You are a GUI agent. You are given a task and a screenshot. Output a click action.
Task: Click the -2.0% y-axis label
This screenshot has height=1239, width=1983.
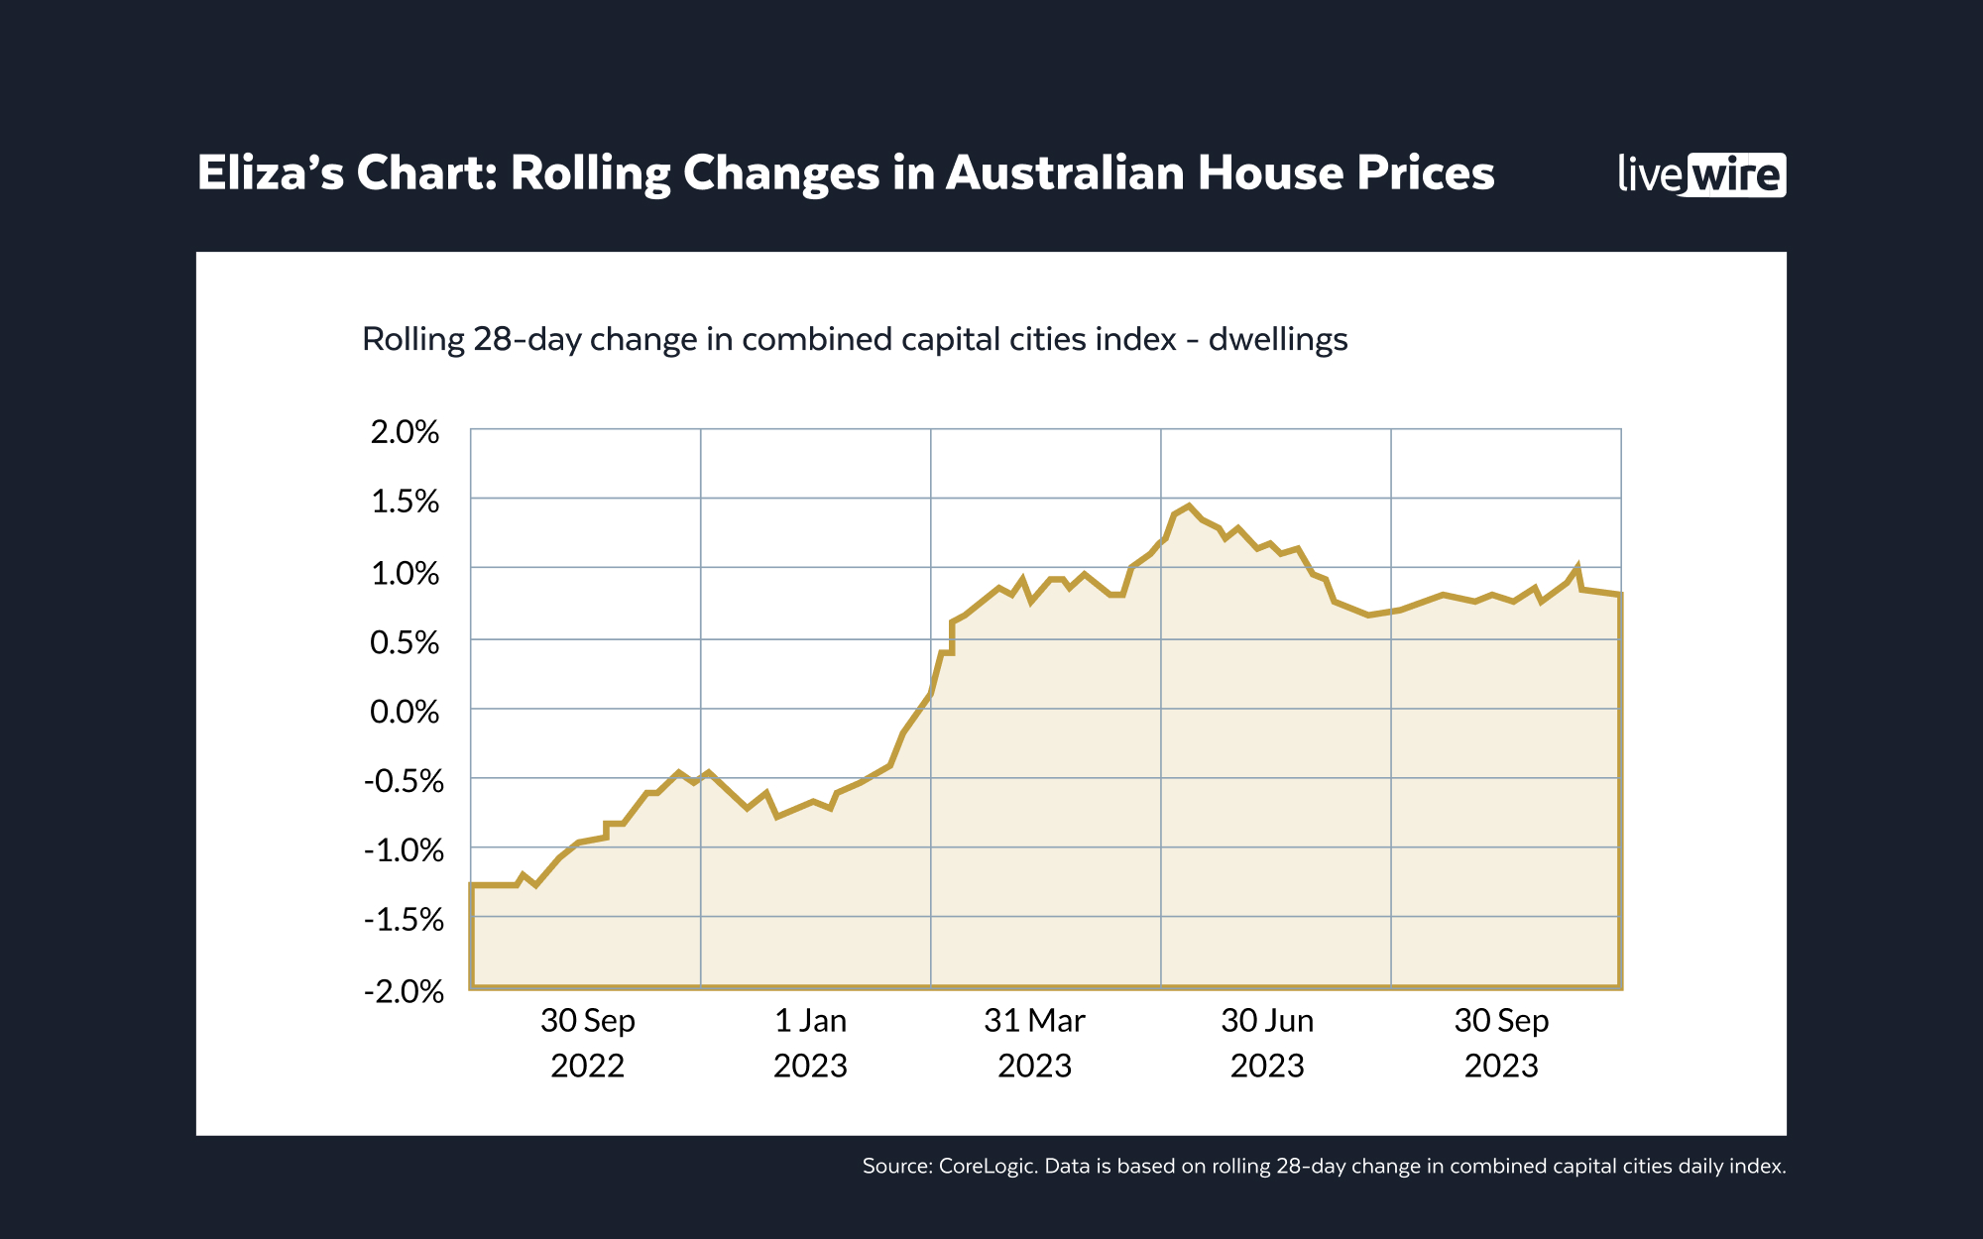pos(403,991)
